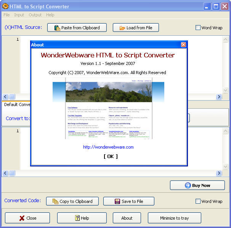This screenshot has width=231, height=228.
Task: Enable Word Wrap for Converted Code
Action: tap(198, 201)
